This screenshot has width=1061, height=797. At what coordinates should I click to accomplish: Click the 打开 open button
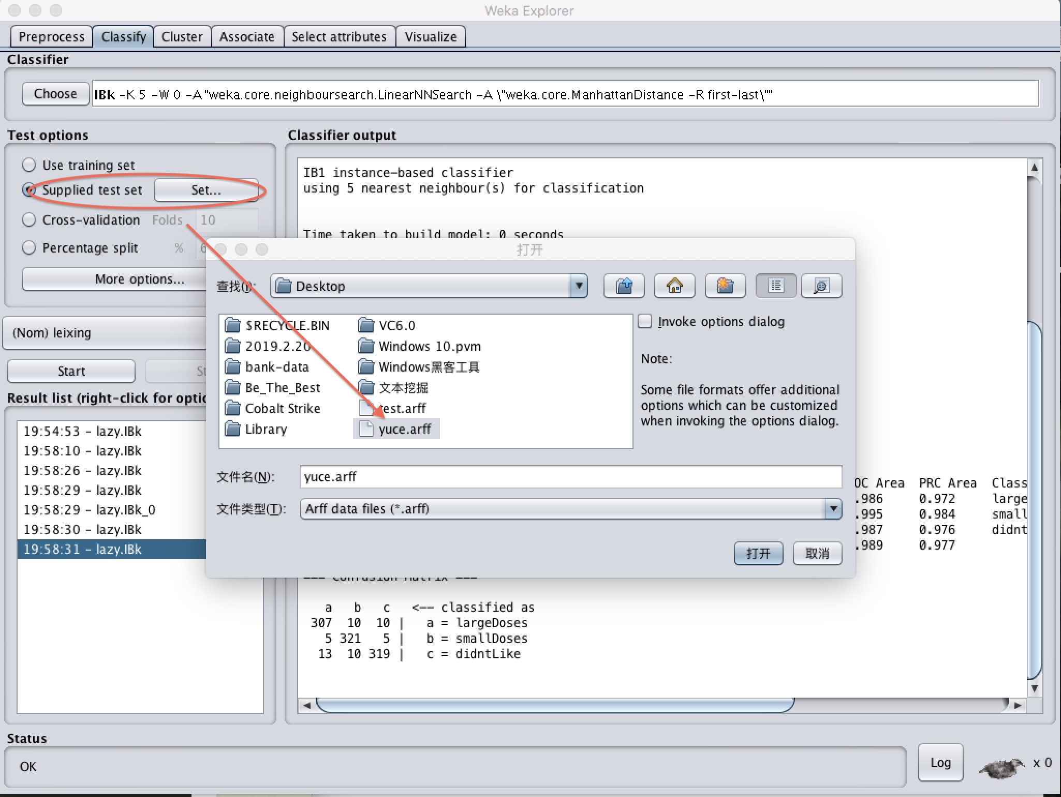[758, 553]
